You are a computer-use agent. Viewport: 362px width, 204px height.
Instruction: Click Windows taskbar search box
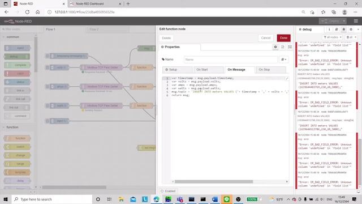tap(52, 199)
